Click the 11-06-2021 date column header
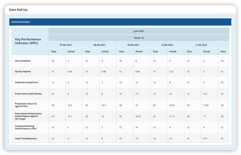Image resolution: width=241 pixels, height=155 pixels. (x=201, y=45)
